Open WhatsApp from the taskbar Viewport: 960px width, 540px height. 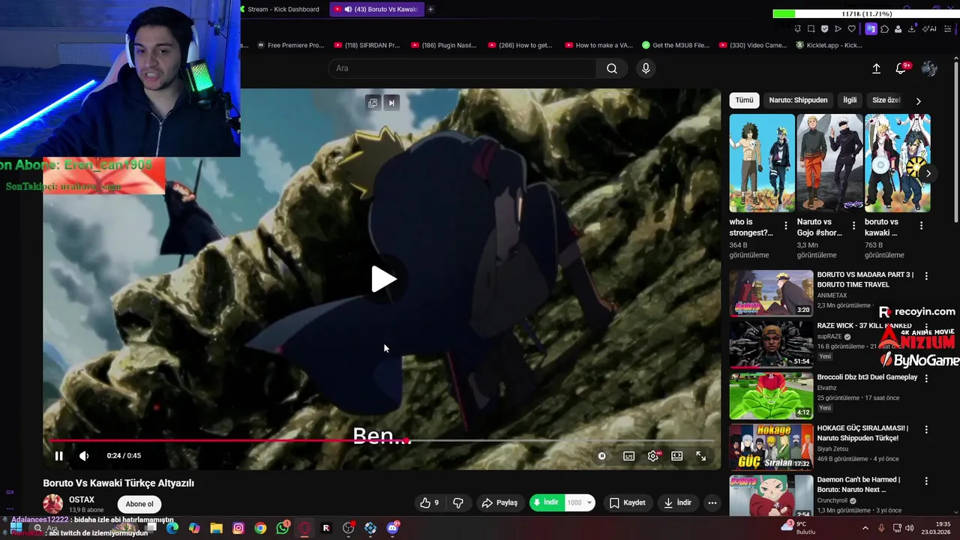point(282,528)
